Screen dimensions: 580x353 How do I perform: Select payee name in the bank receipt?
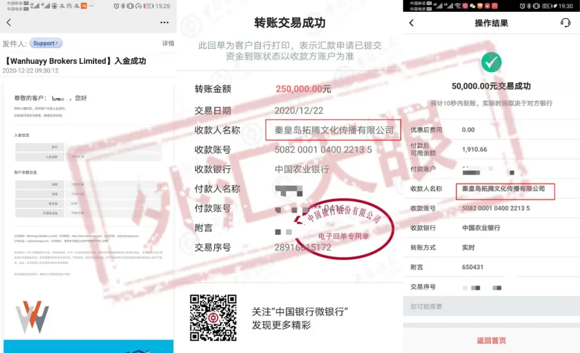click(x=334, y=130)
